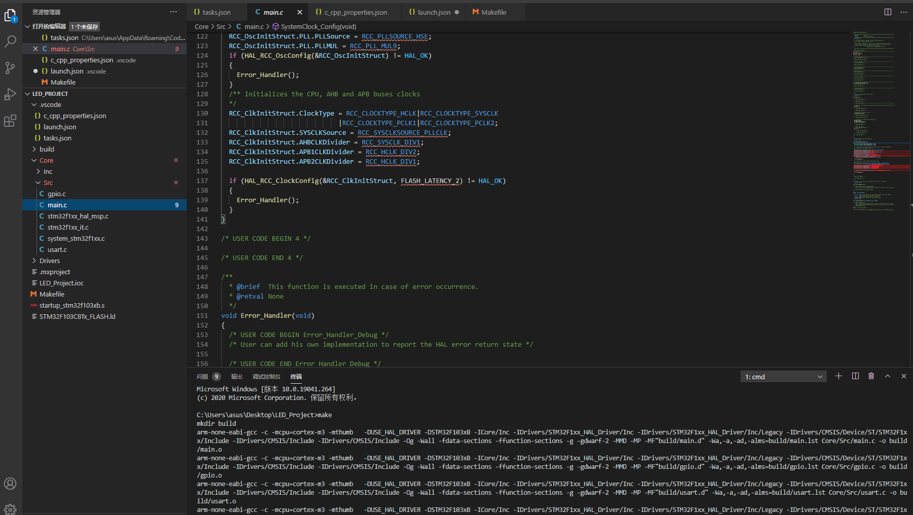This screenshot has height=515, width=913.
Task: Open the '1: cmd' terminal dropdown
Action: click(783, 376)
